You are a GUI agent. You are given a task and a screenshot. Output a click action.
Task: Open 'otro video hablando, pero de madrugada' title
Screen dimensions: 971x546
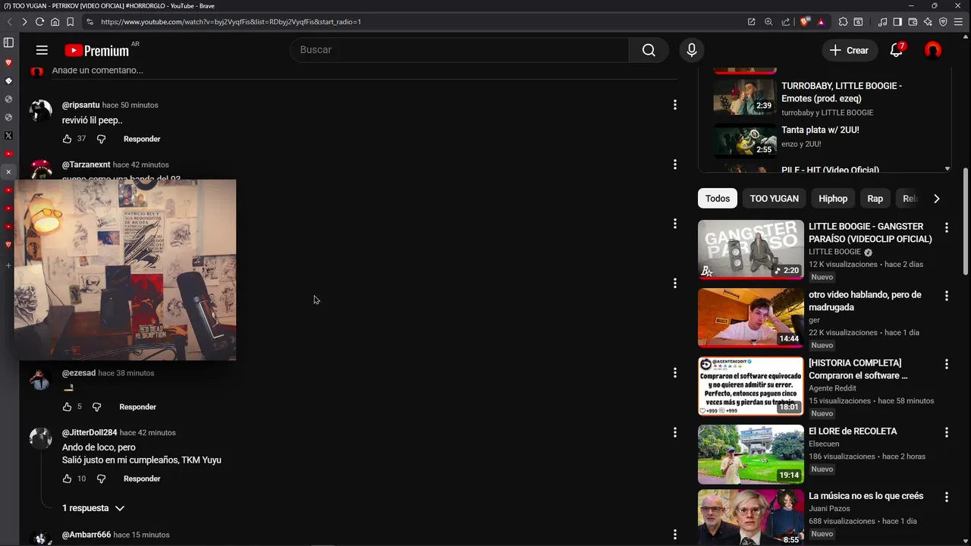(865, 301)
